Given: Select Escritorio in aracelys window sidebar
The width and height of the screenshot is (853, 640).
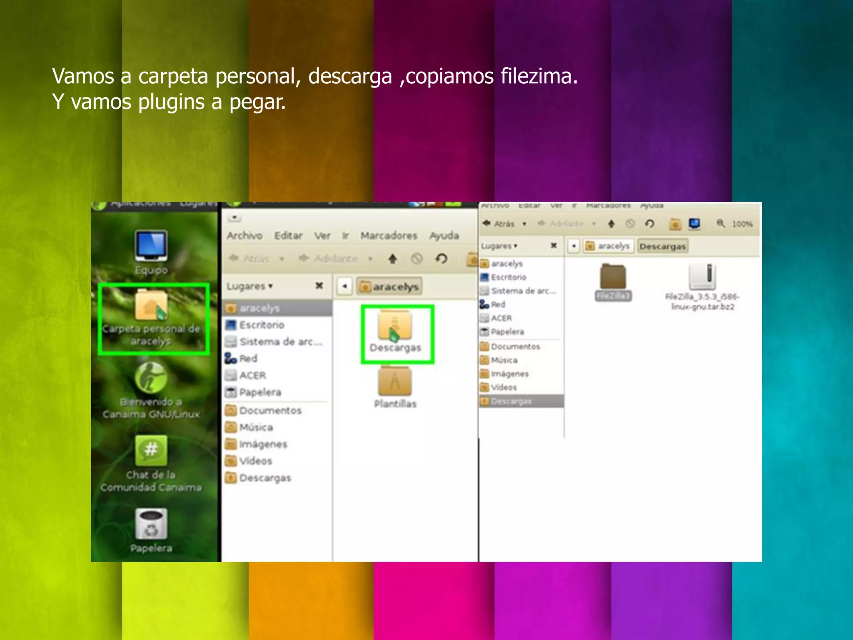Looking at the screenshot, I should 277,325.
